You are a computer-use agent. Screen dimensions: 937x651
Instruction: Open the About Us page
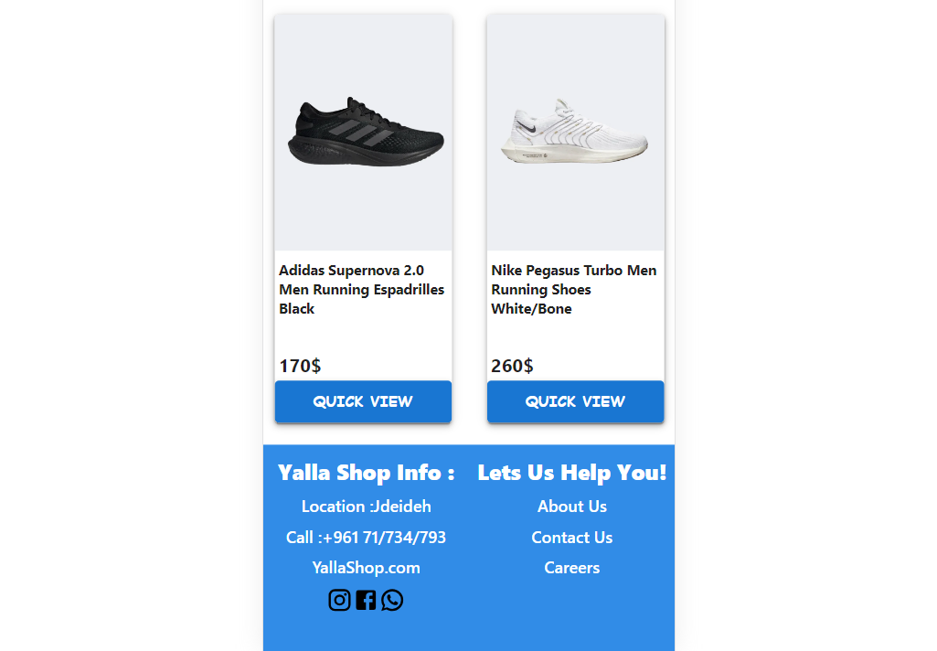(571, 506)
